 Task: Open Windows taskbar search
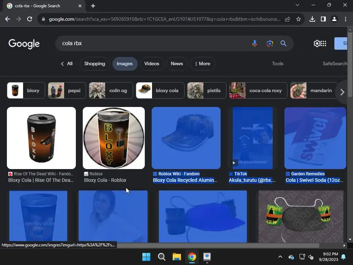pos(161,257)
